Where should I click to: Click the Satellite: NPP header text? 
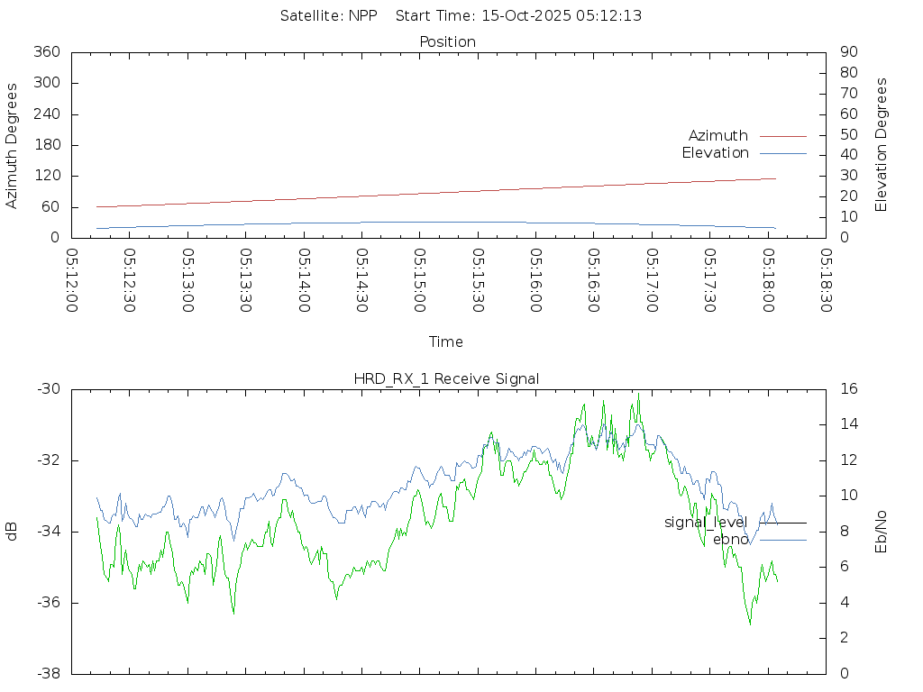coord(328,15)
